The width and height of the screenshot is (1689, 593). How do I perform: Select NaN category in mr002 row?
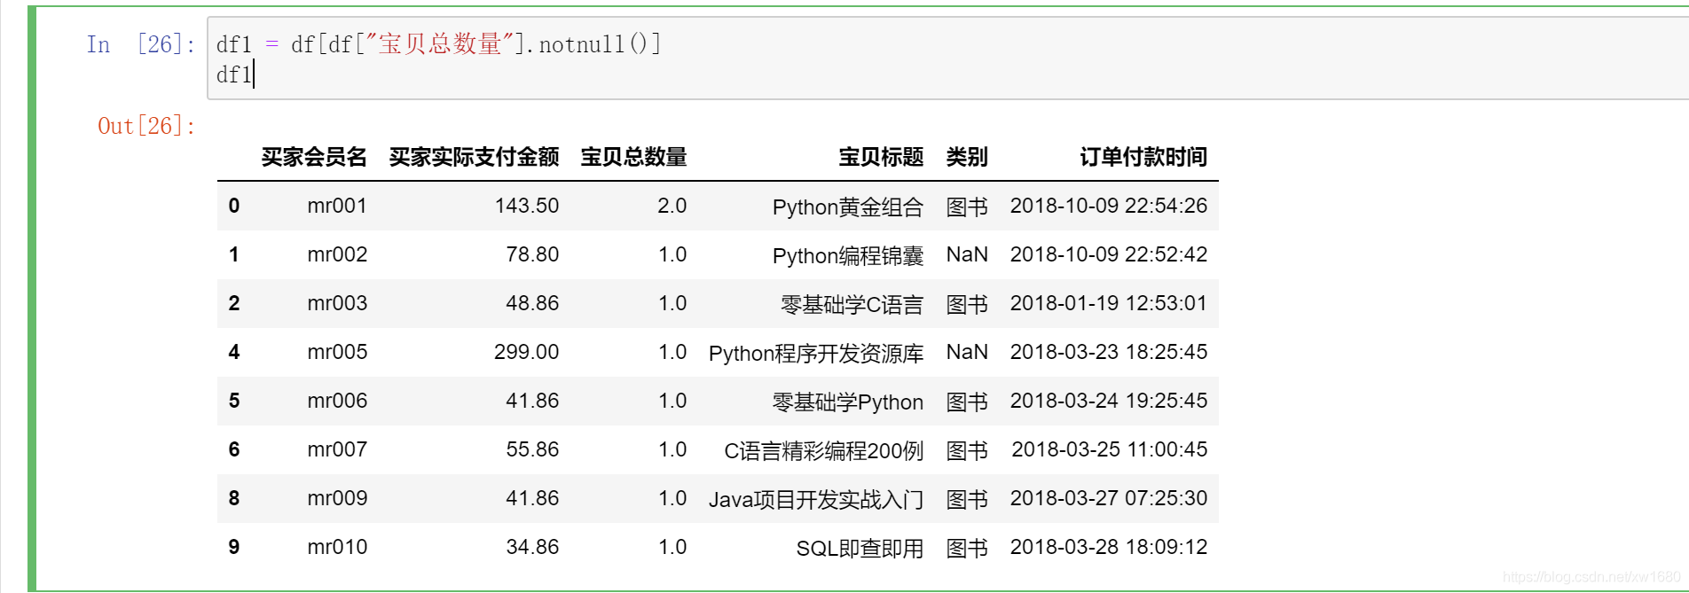(967, 254)
